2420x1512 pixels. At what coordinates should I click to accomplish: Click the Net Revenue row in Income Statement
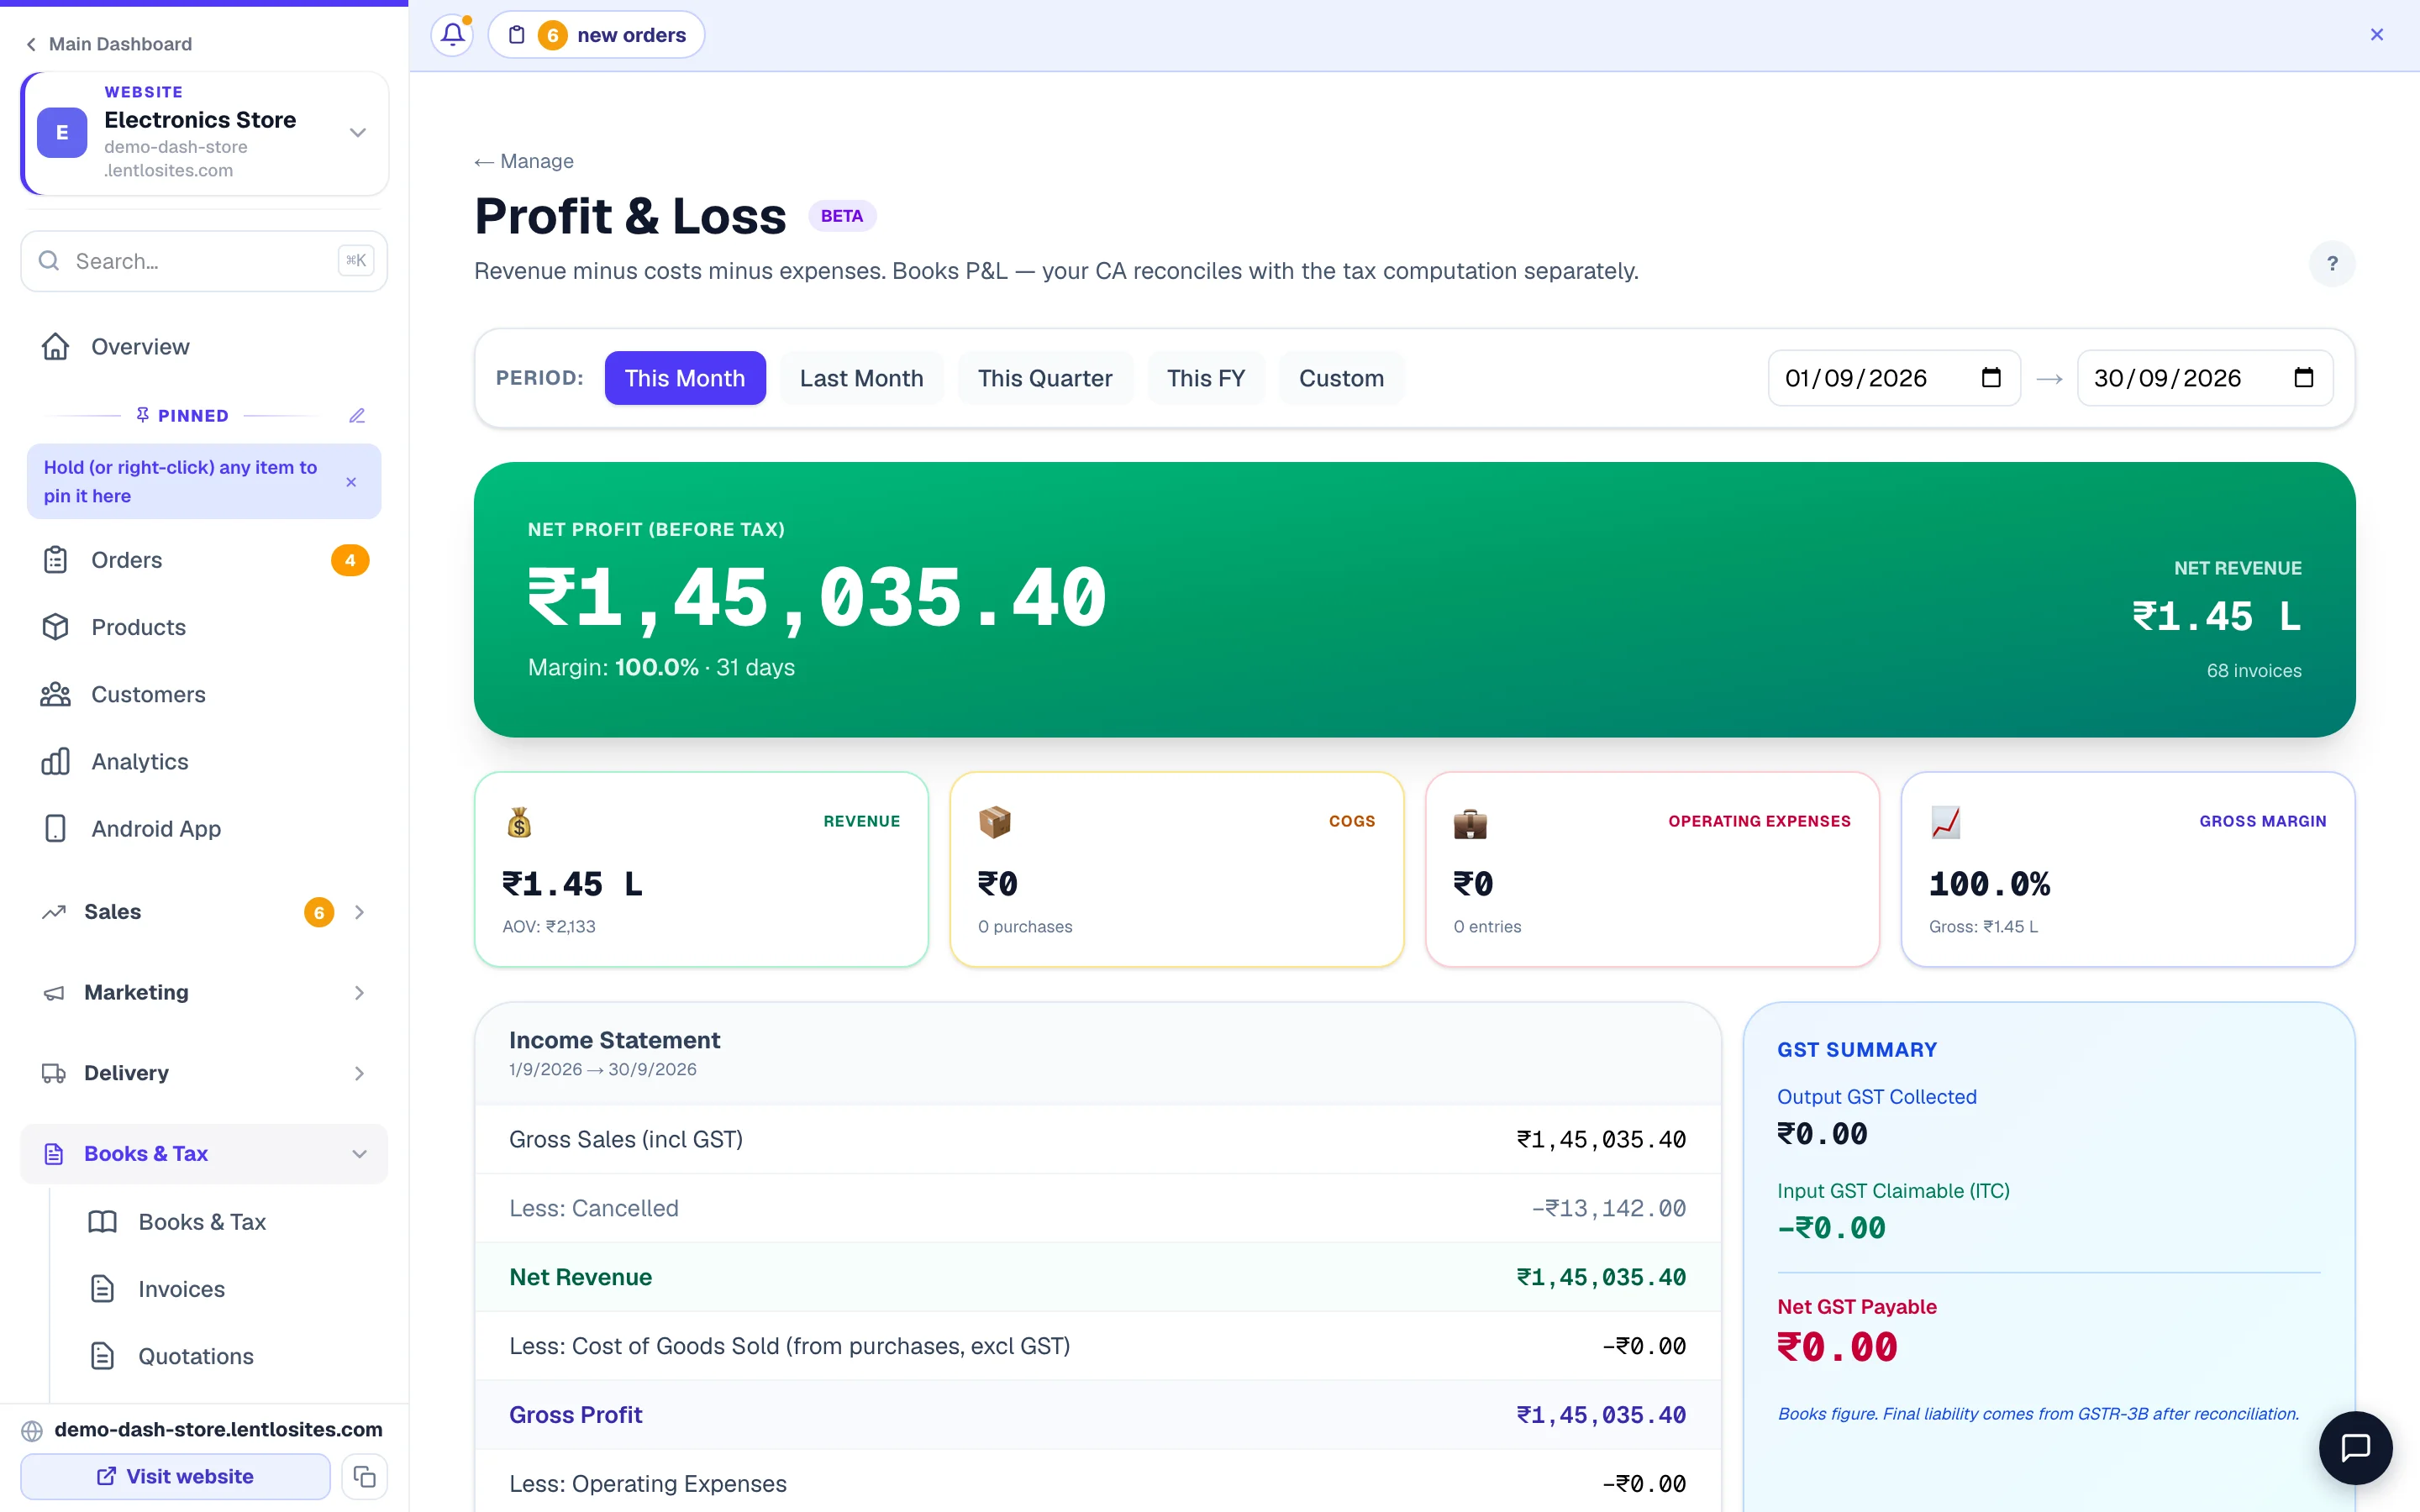1097,1277
